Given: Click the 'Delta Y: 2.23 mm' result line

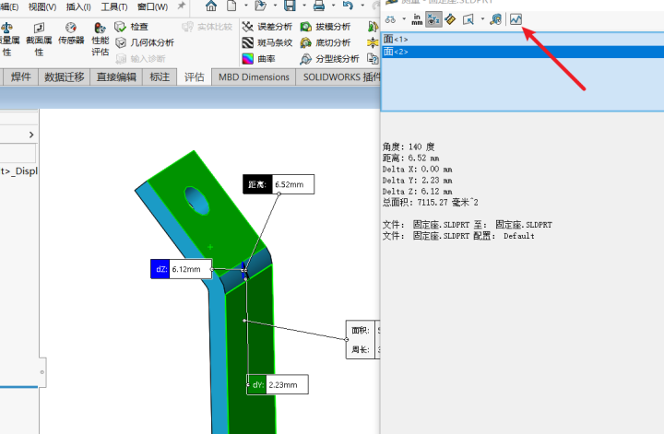Looking at the screenshot, I should pyautogui.click(x=418, y=181).
